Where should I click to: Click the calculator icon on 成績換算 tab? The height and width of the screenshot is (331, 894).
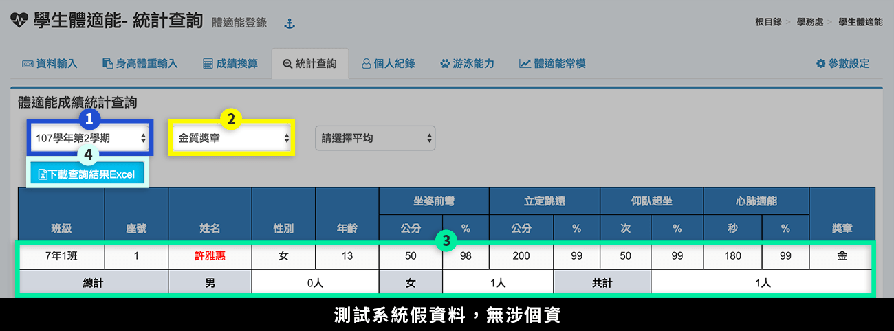click(x=208, y=64)
